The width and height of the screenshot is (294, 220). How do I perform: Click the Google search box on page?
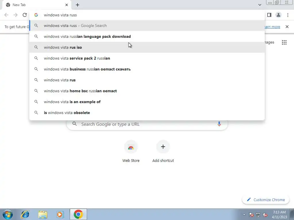(x=147, y=124)
